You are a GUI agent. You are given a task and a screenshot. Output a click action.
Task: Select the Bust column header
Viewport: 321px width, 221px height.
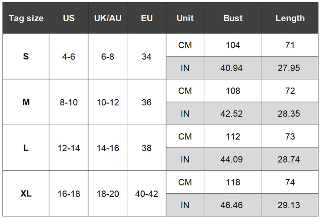click(233, 18)
